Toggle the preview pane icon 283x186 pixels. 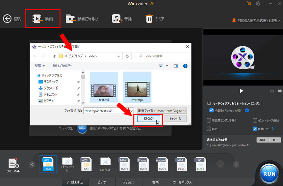click(x=175, y=66)
